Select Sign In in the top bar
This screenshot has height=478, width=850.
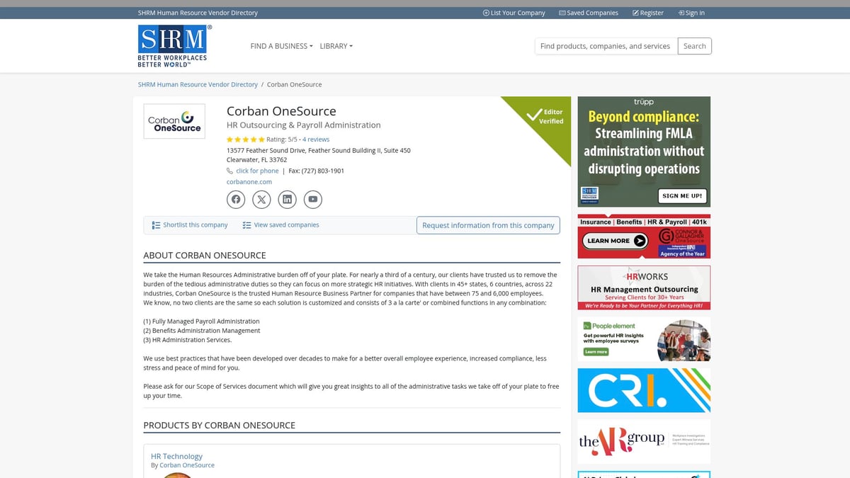(691, 12)
